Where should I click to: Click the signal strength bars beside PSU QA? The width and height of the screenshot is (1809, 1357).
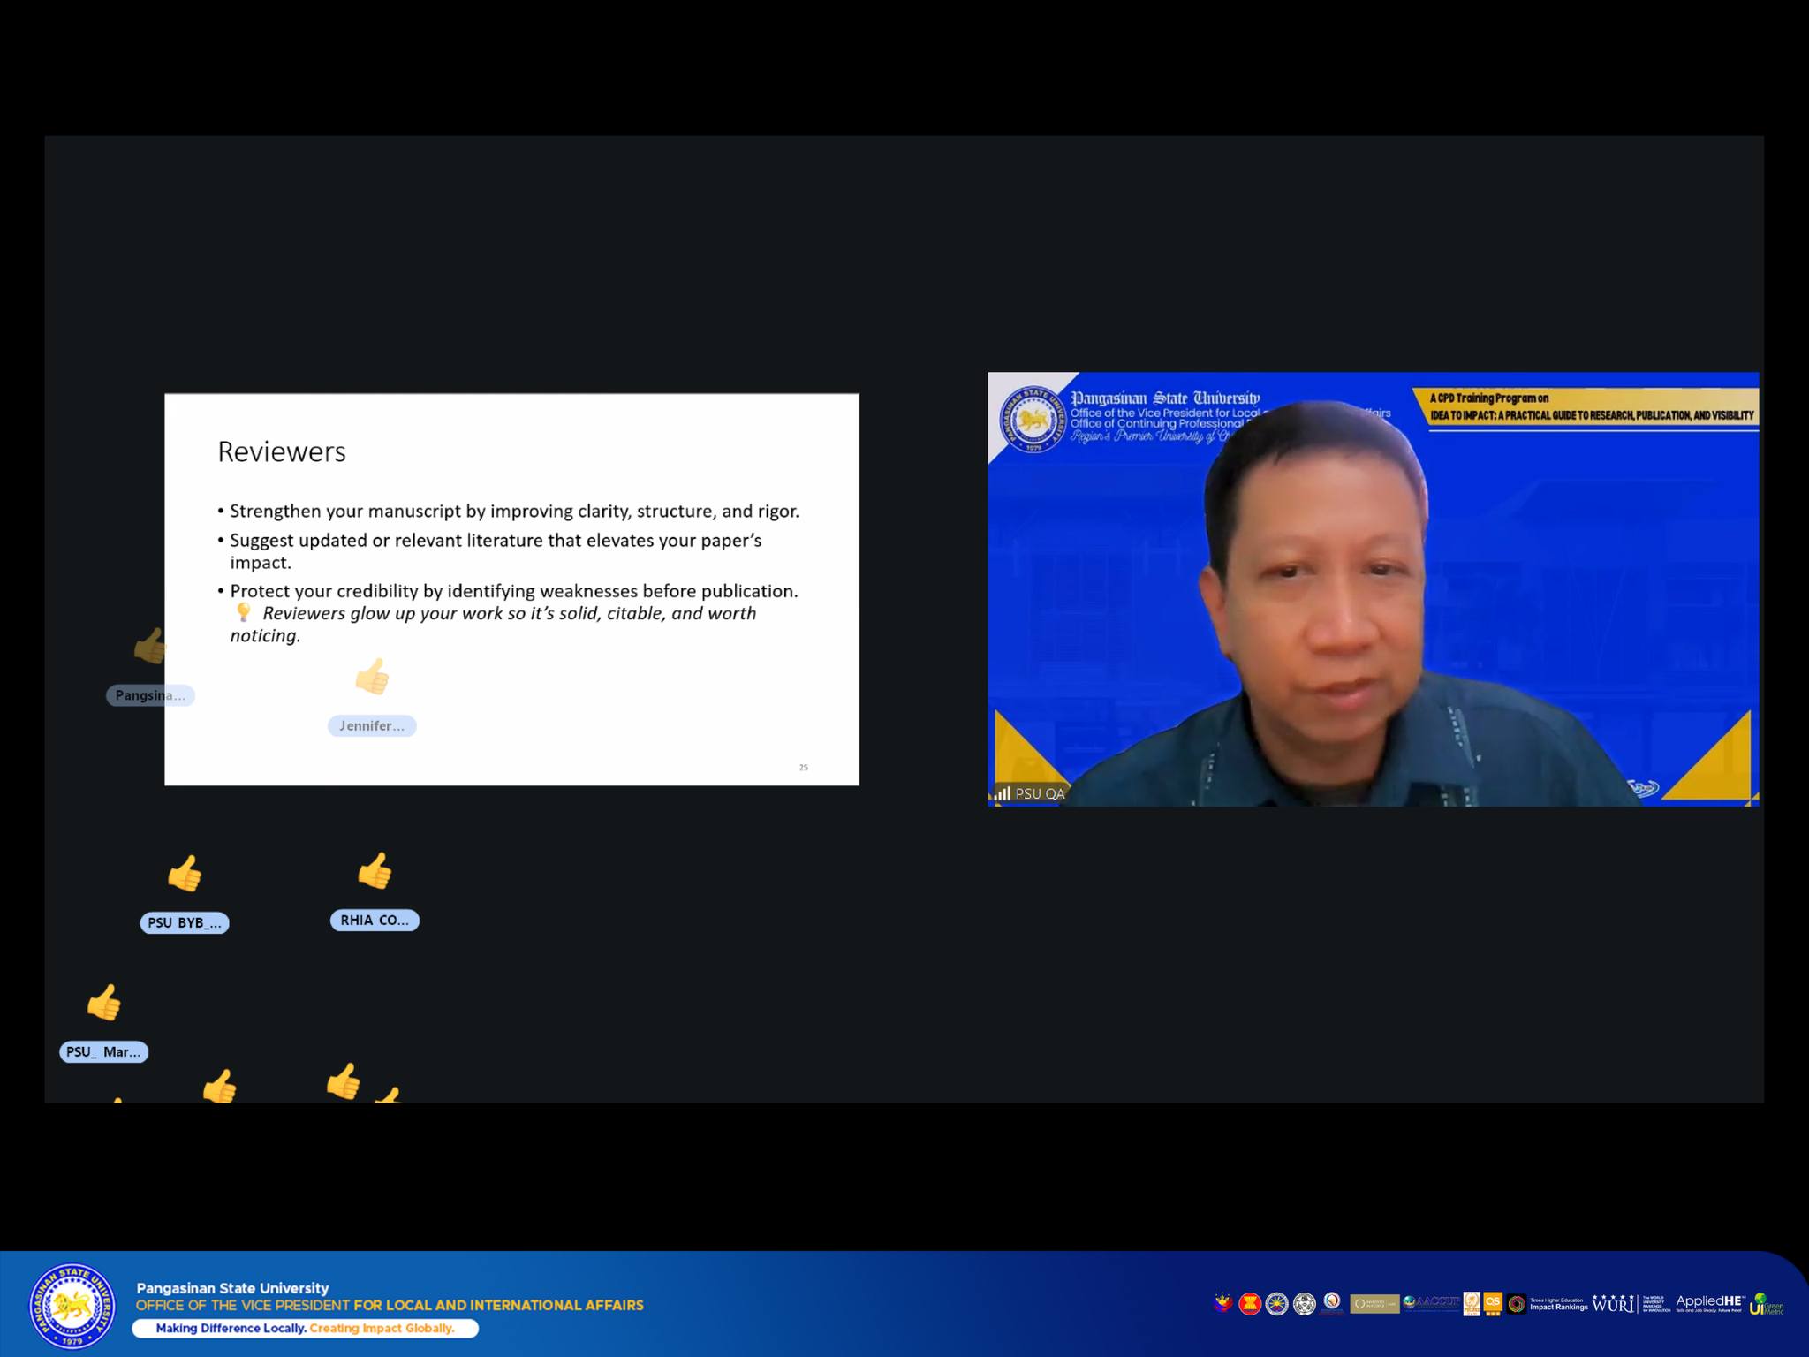pos(1002,793)
